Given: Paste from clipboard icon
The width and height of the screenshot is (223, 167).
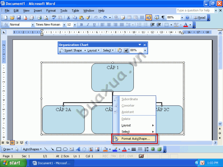Looking at the screenshot, I should (x=81, y=18).
